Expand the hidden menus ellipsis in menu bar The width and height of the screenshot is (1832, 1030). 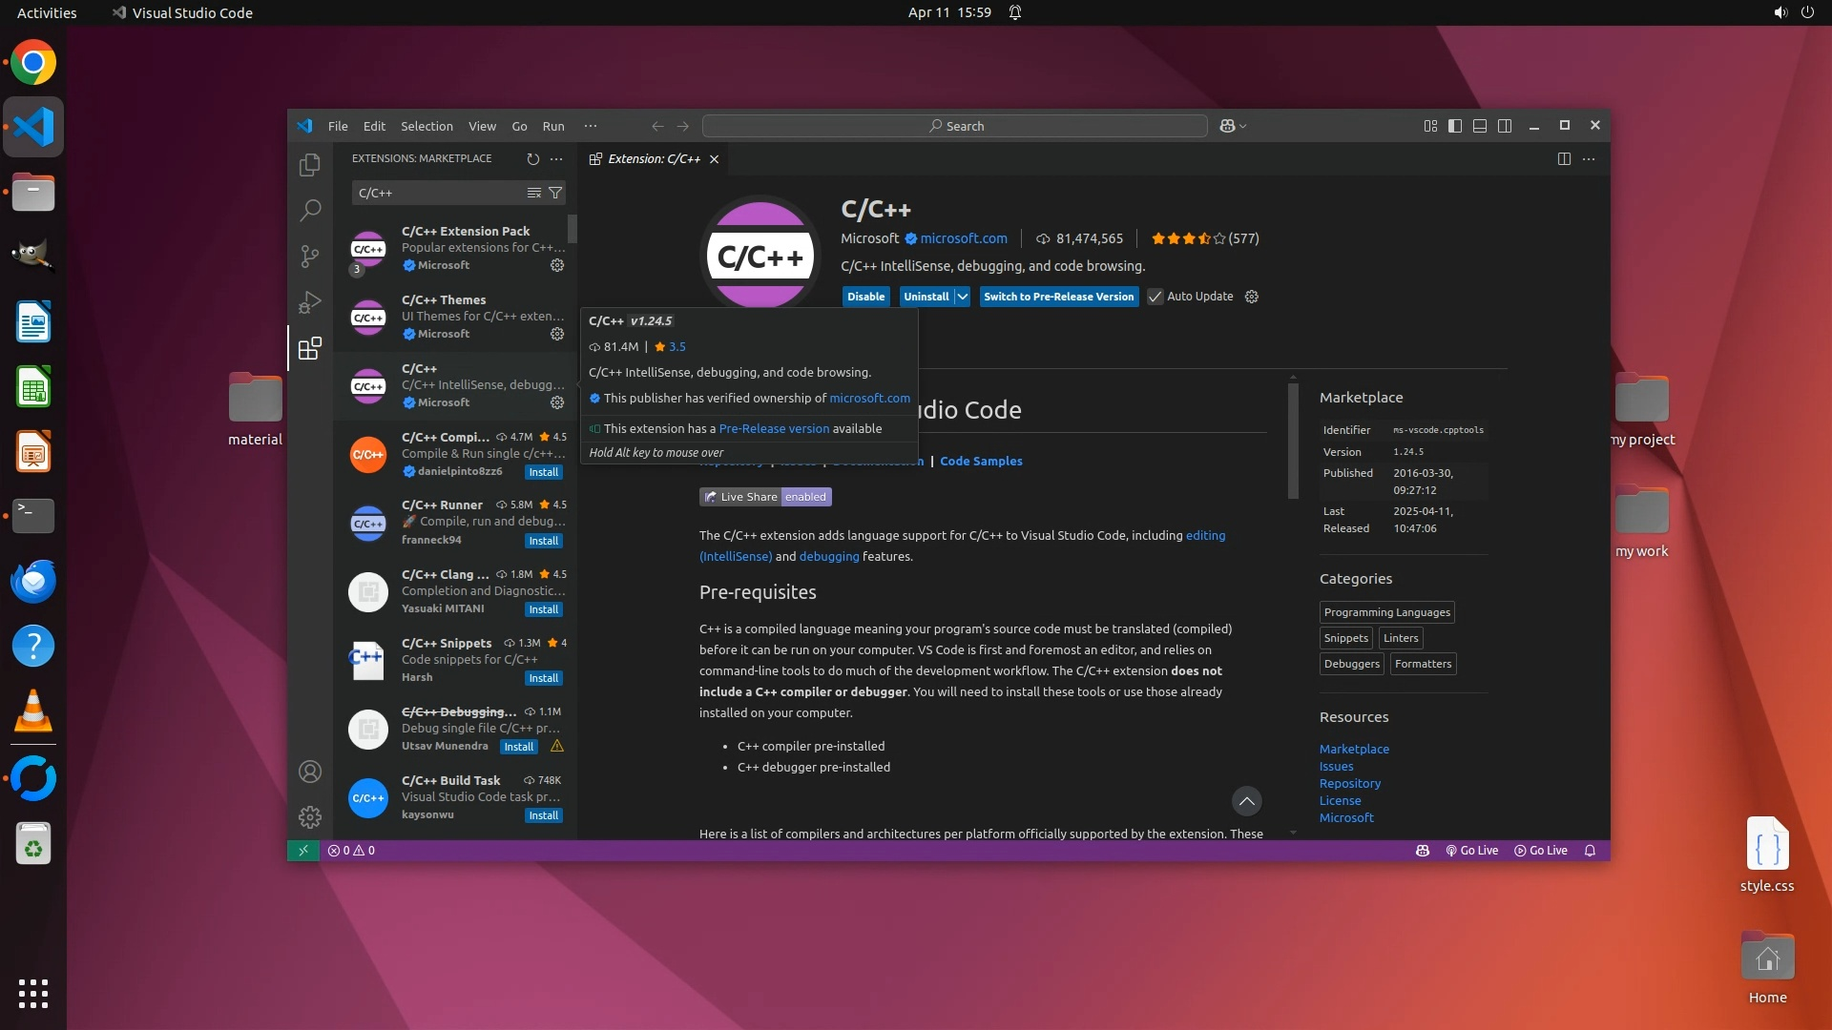(x=591, y=126)
